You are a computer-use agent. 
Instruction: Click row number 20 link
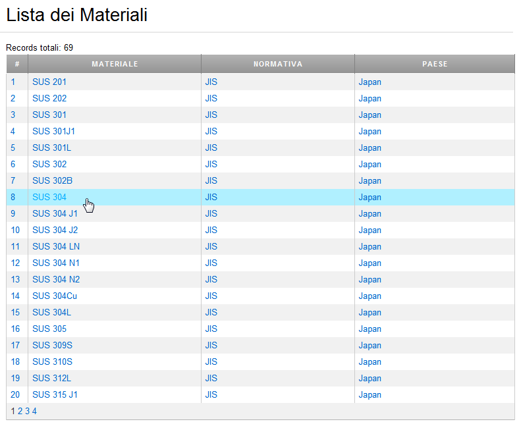click(x=15, y=394)
